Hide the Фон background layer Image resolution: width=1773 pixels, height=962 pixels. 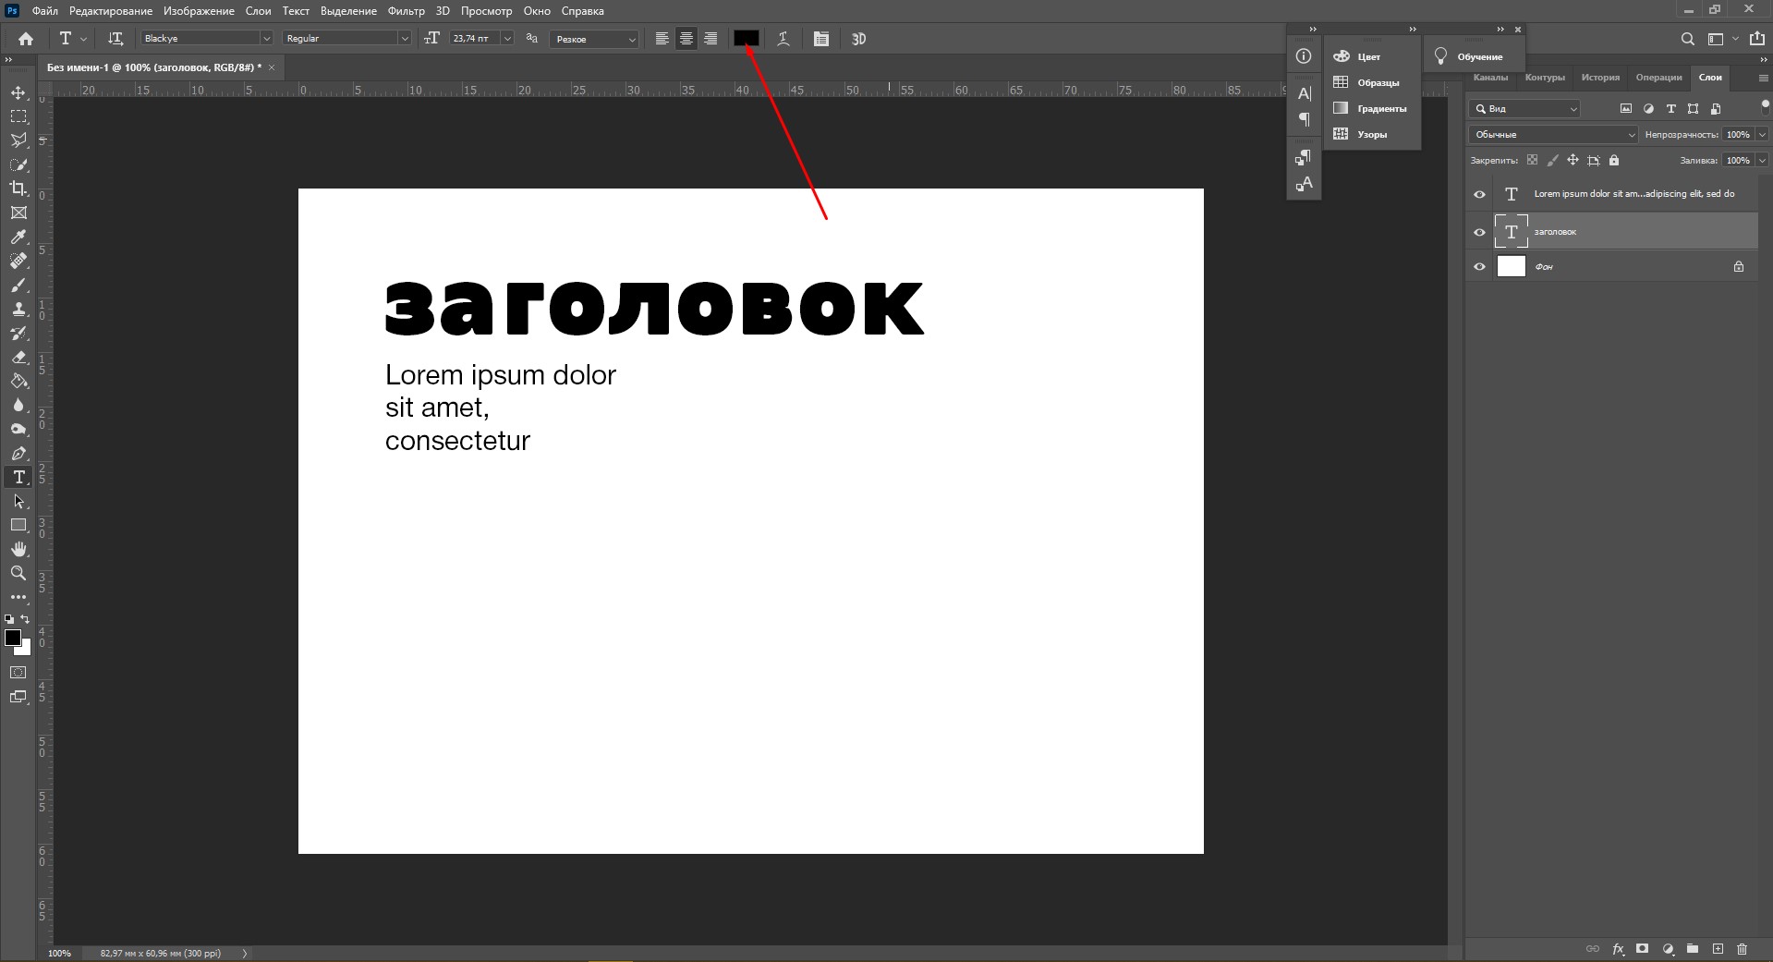1479,267
